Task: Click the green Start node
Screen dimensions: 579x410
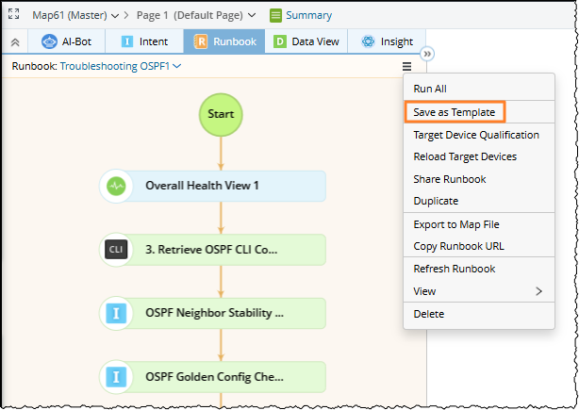Action: pos(221,114)
